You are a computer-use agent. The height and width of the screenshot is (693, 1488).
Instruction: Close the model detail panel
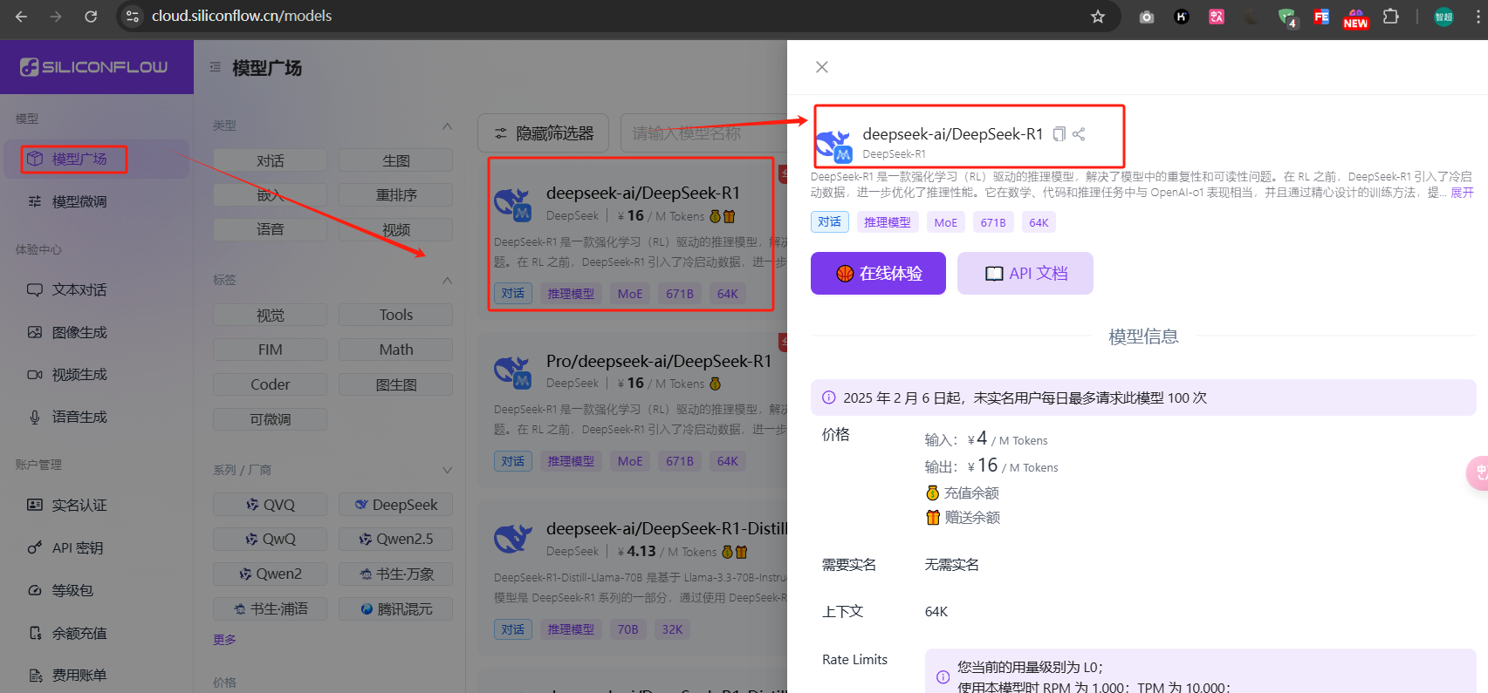821,67
